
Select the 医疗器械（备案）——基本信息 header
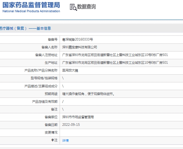coord(25,28)
